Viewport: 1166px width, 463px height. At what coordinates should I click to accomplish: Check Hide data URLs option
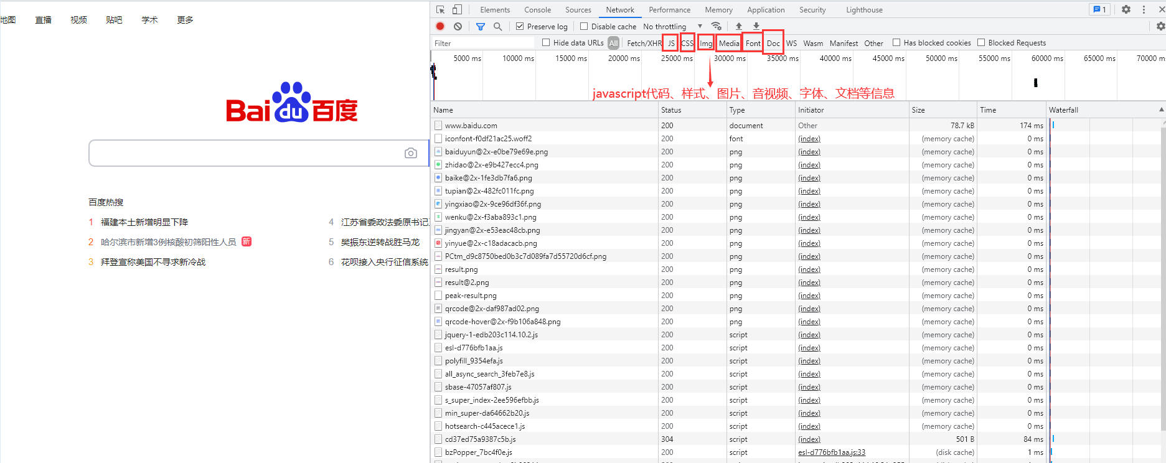546,42
